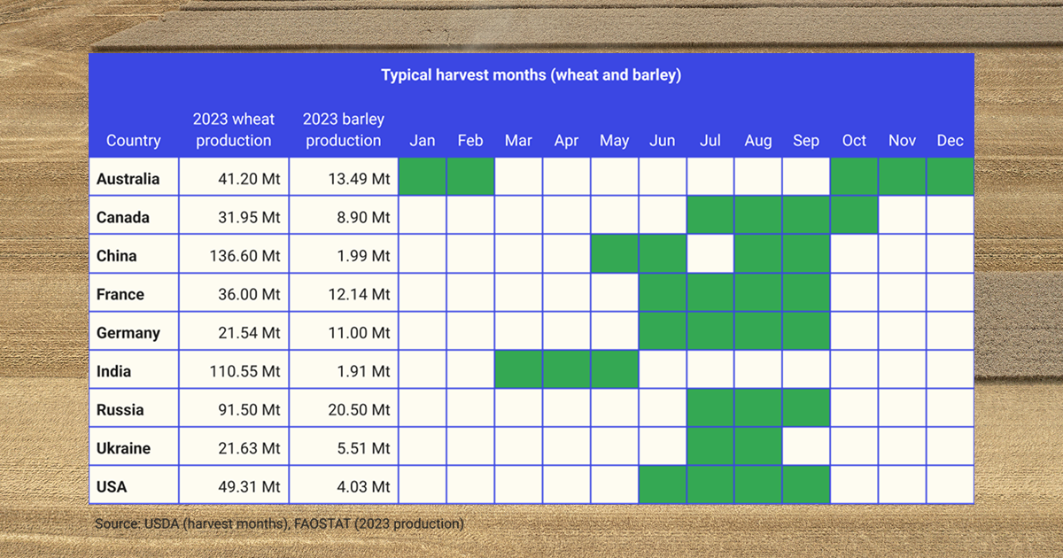Screen dimensions: 1063x558
Task: Click Russia's wheat value '91.50 Mt'
Action: pos(249,410)
